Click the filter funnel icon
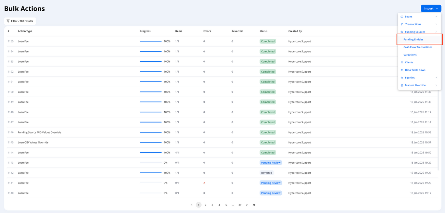Viewport: 445px width, 213px height. pyautogui.click(x=8, y=21)
